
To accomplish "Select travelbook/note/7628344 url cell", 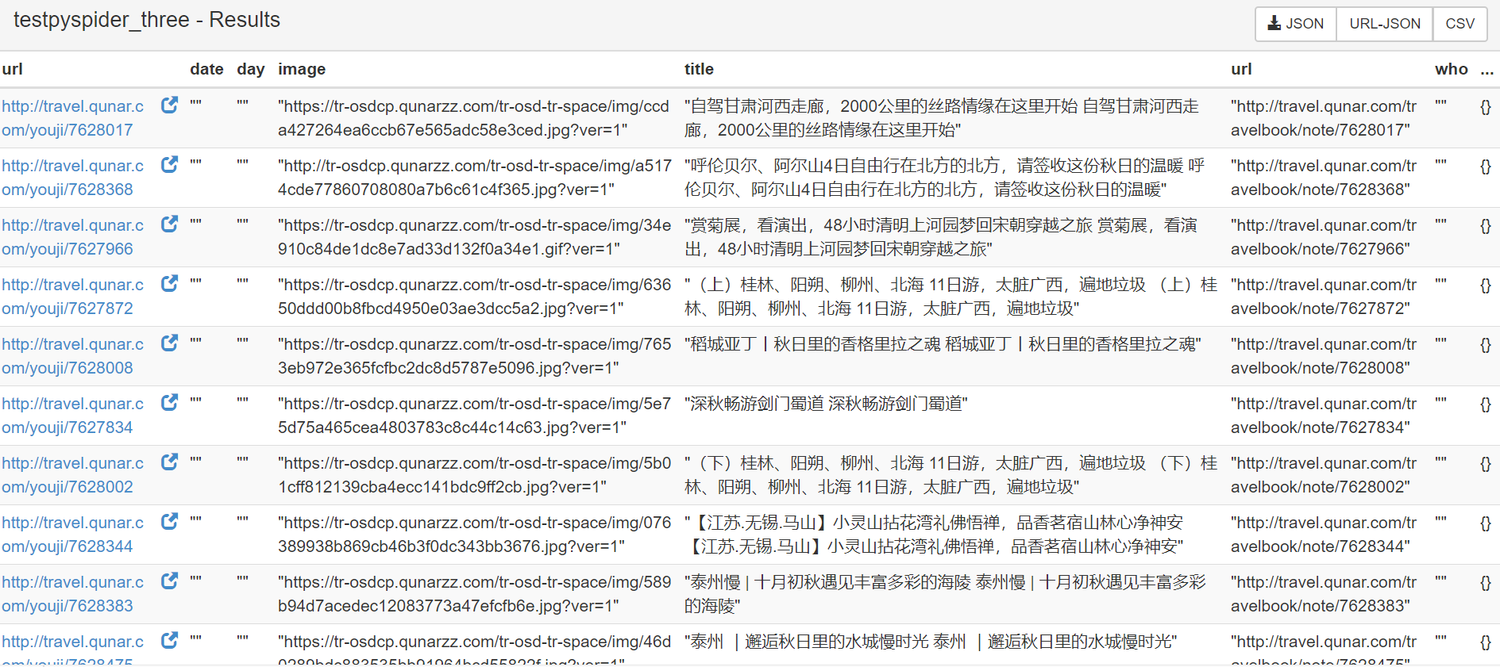I will [1324, 535].
